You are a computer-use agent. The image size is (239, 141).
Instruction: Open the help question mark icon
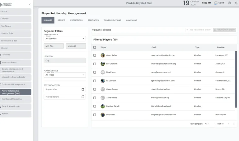click(x=229, y=3)
